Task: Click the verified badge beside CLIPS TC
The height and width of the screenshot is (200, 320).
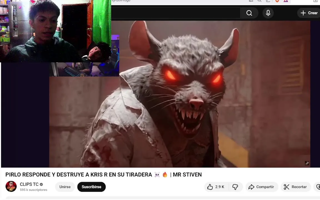Action: [41, 184]
